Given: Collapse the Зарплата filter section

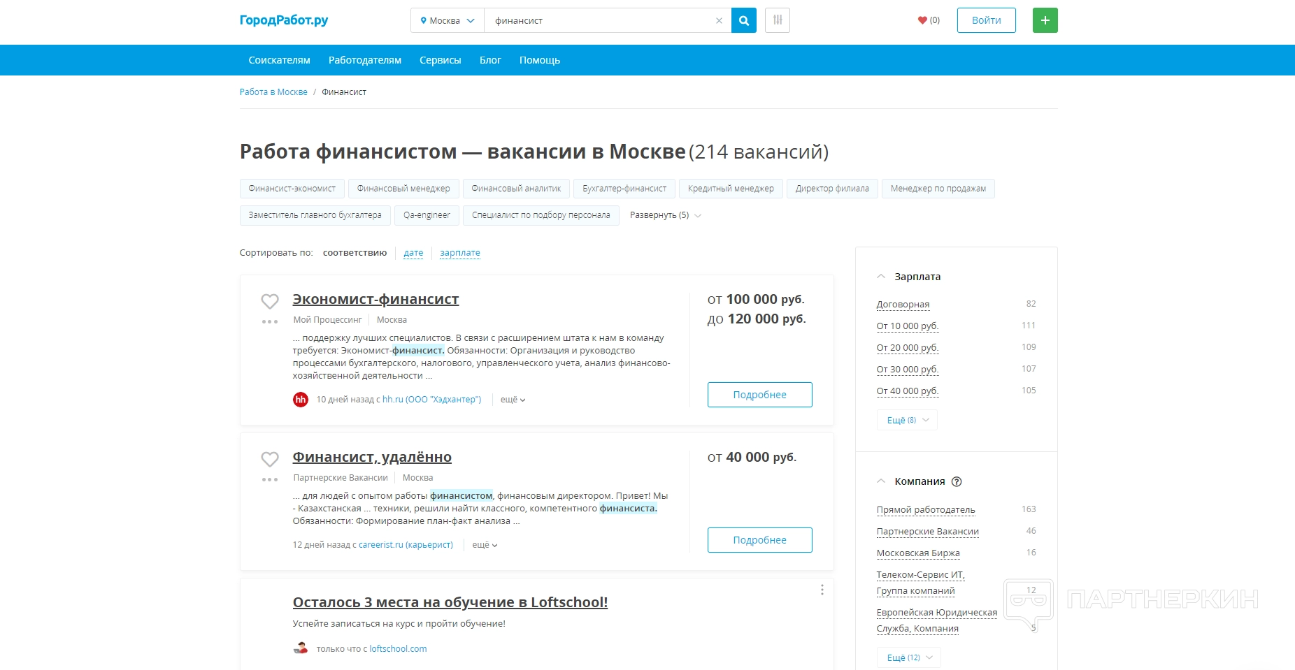Looking at the screenshot, I should 881,277.
